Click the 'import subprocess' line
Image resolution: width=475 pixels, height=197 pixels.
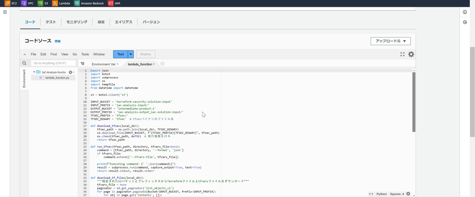pos(104,78)
